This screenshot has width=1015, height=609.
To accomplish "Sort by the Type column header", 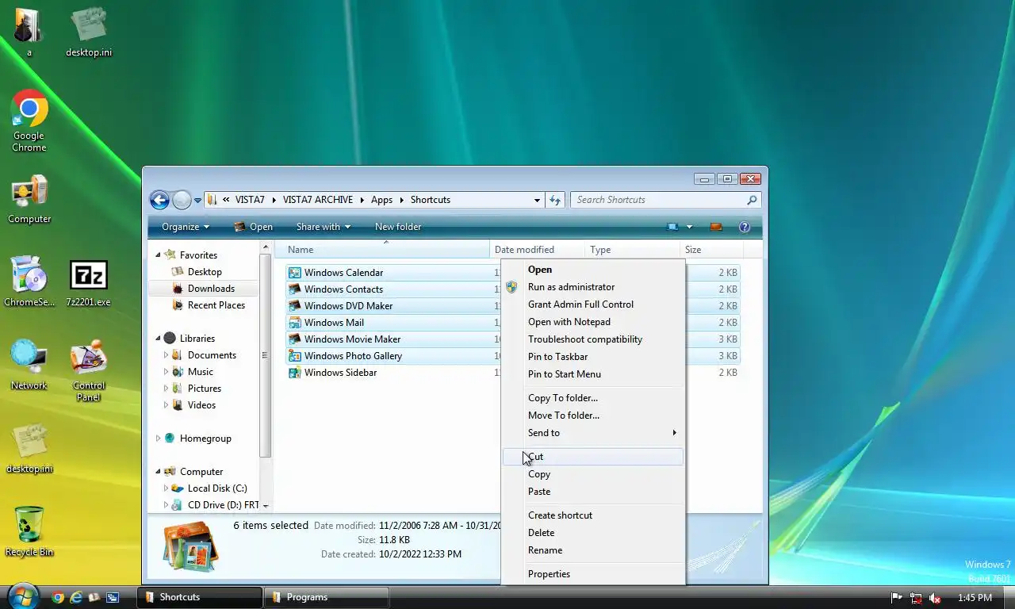I will coord(633,250).
